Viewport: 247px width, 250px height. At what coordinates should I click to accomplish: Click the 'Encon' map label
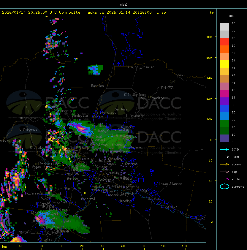(178, 75)
